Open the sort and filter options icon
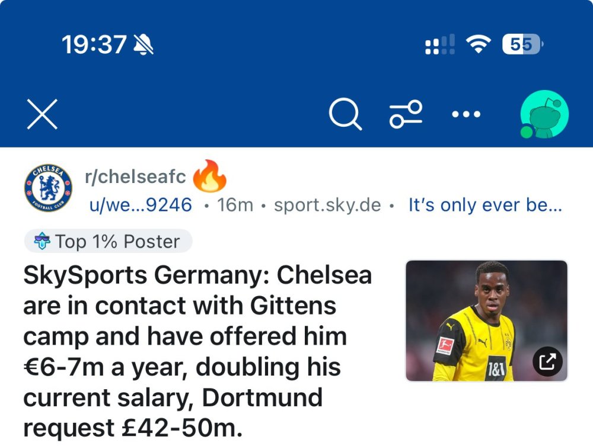Viewport: 593px width, 446px height. pos(406,114)
